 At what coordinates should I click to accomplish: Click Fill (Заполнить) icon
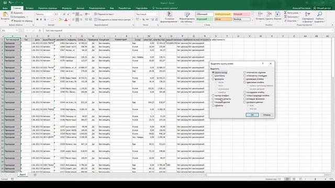[x=285, y=17]
